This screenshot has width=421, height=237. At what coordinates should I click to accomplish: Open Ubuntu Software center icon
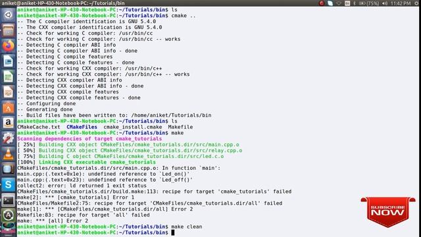point(8,107)
